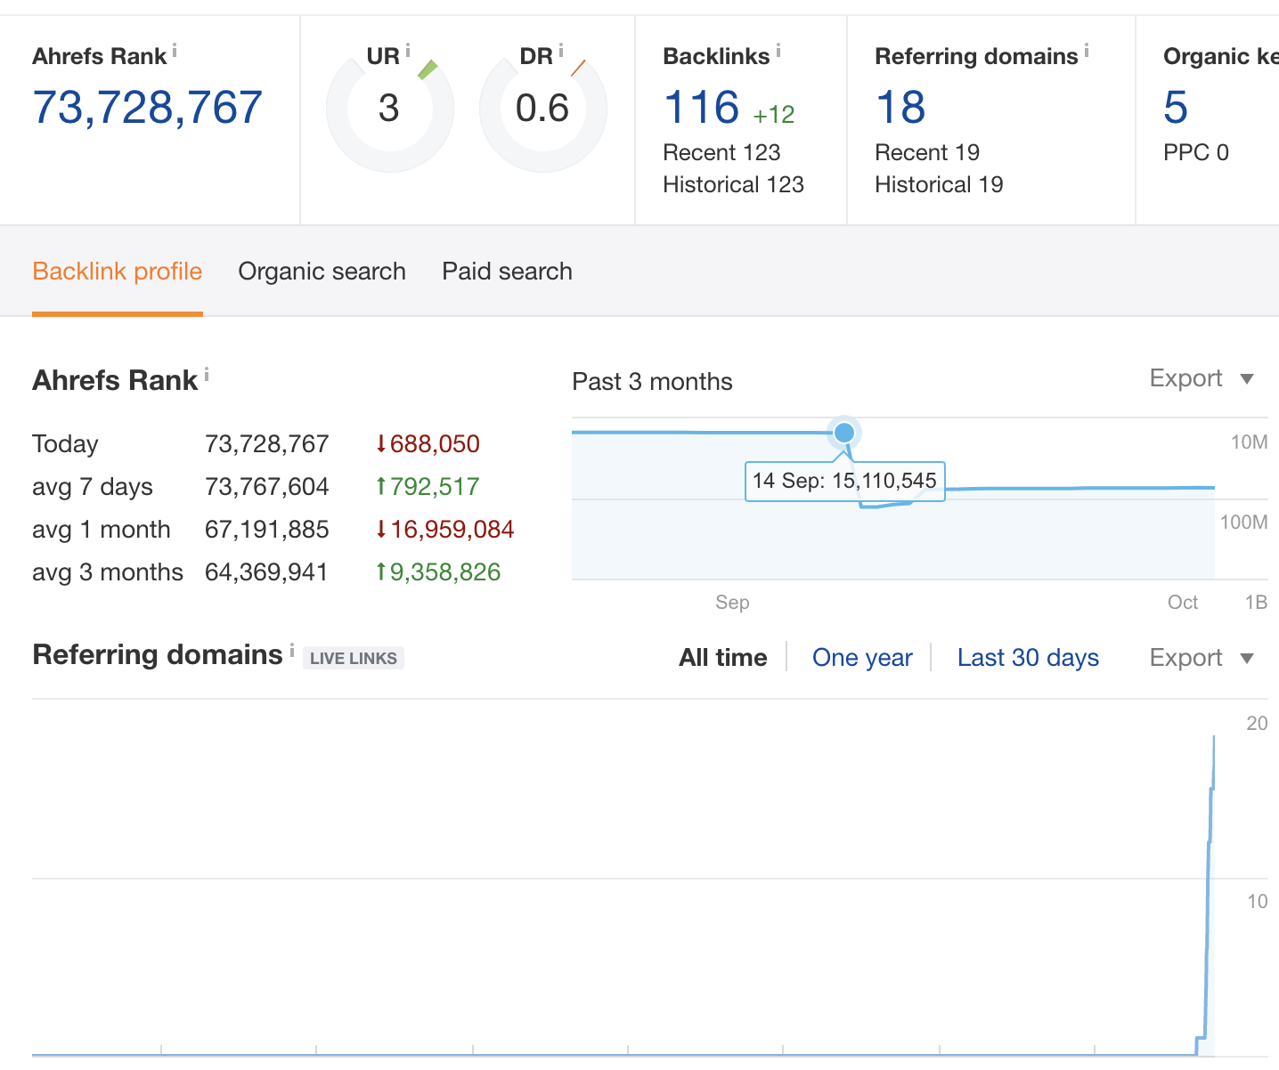Open the 5 organic keywords count link
Screen dimensions: 1279x1070
point(1176,108)
